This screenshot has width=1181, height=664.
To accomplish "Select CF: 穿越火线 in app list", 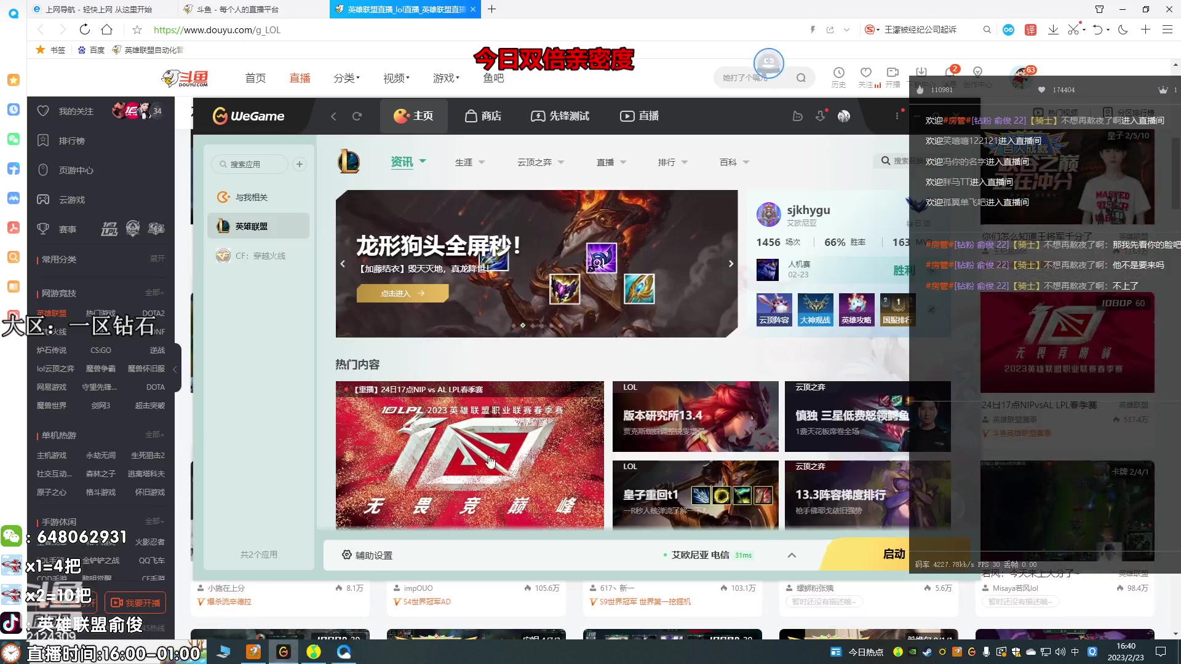I will [x=258, y=256].
